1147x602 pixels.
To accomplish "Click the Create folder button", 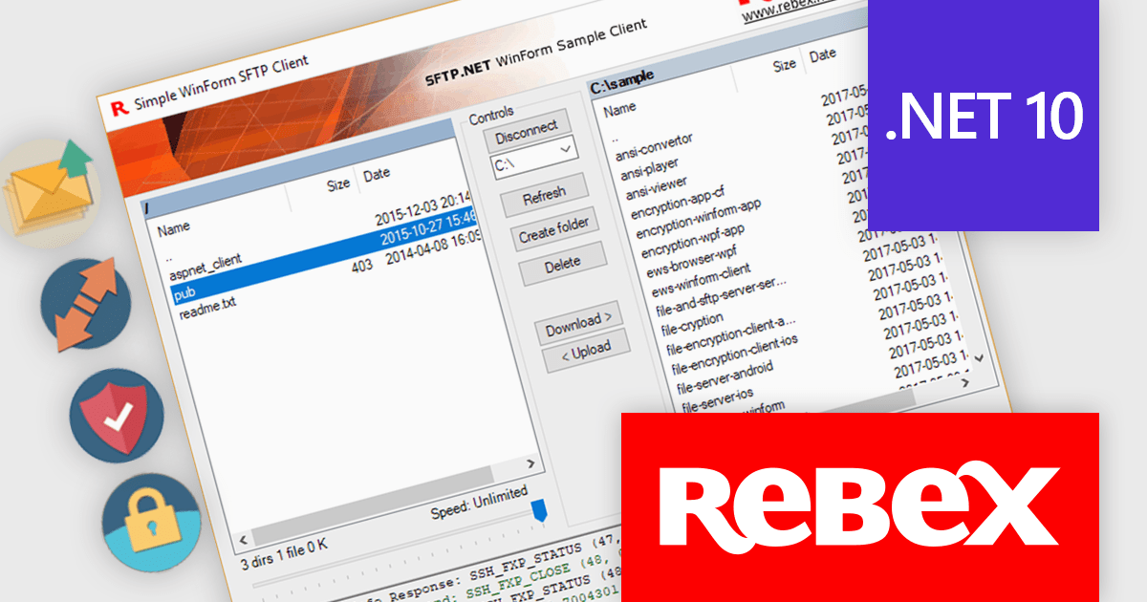I will 553,229.
